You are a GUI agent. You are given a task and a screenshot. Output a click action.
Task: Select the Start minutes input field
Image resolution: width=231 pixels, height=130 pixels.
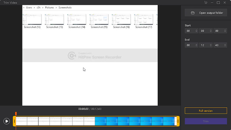[206, 31]
